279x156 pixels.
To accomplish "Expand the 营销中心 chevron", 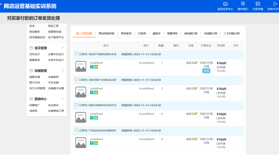I will 63,98.
